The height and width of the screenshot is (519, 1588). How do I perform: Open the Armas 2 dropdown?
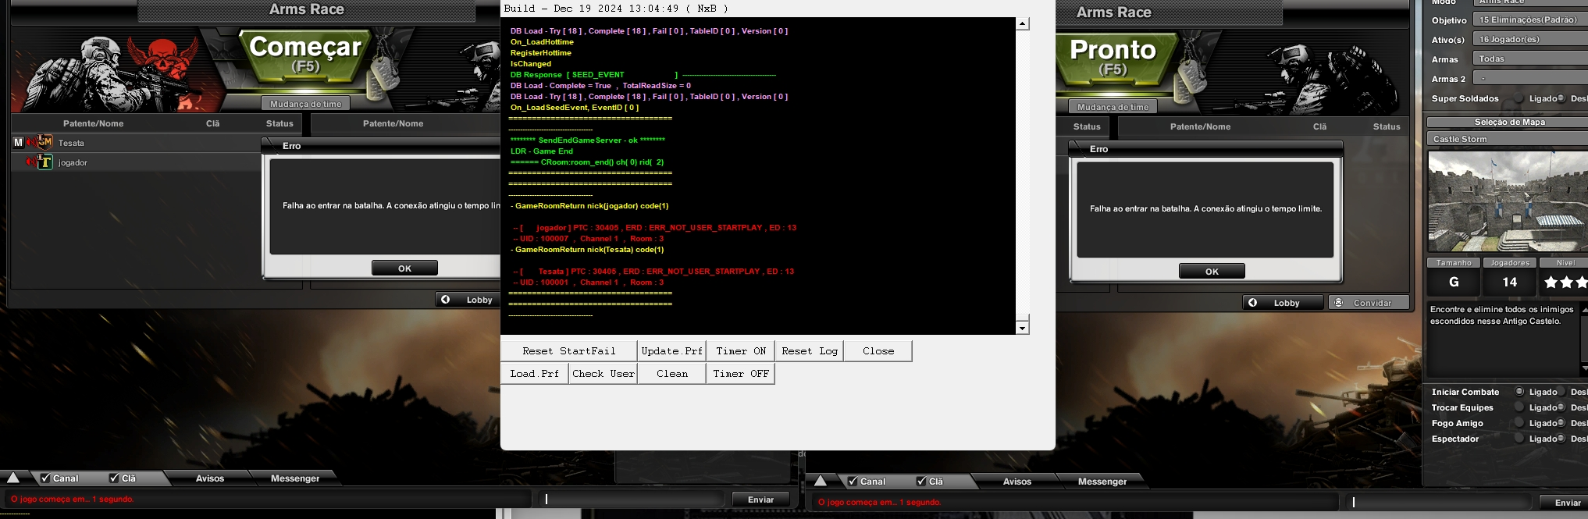1530,78
